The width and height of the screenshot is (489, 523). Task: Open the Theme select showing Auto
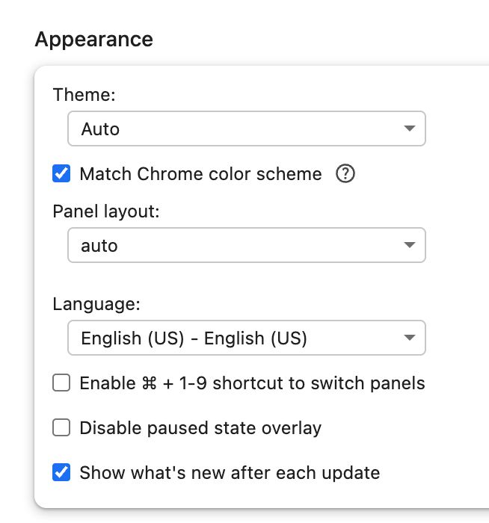click(224, 129)
